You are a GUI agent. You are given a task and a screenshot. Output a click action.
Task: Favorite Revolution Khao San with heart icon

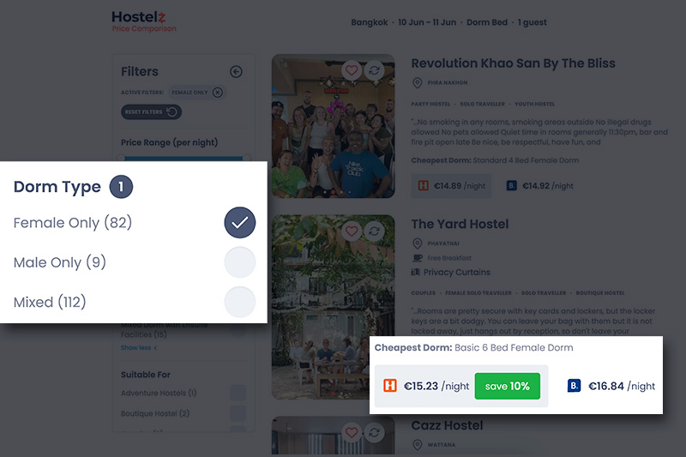[x=352, y=70]
